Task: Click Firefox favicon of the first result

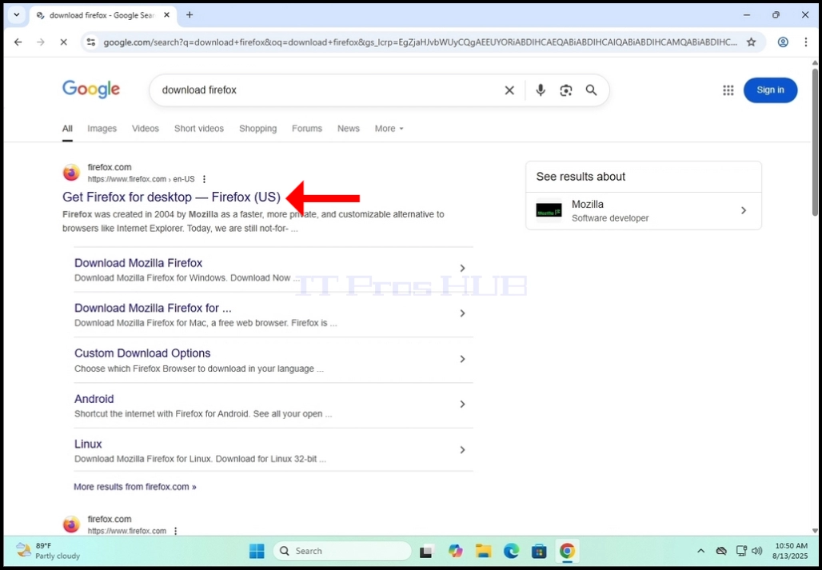Action: click(x=71, y=173)
